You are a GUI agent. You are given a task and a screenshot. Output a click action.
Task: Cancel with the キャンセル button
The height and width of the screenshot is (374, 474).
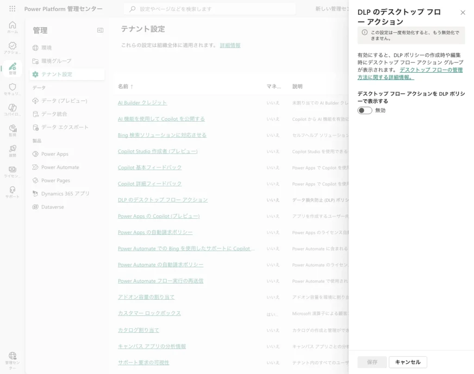coord(408,362)
